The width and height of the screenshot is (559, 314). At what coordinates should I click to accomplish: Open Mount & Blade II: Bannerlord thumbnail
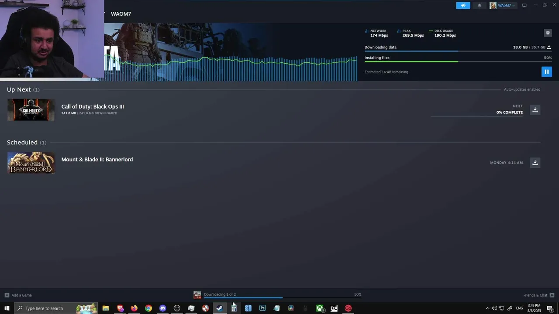tap(31, 163)
